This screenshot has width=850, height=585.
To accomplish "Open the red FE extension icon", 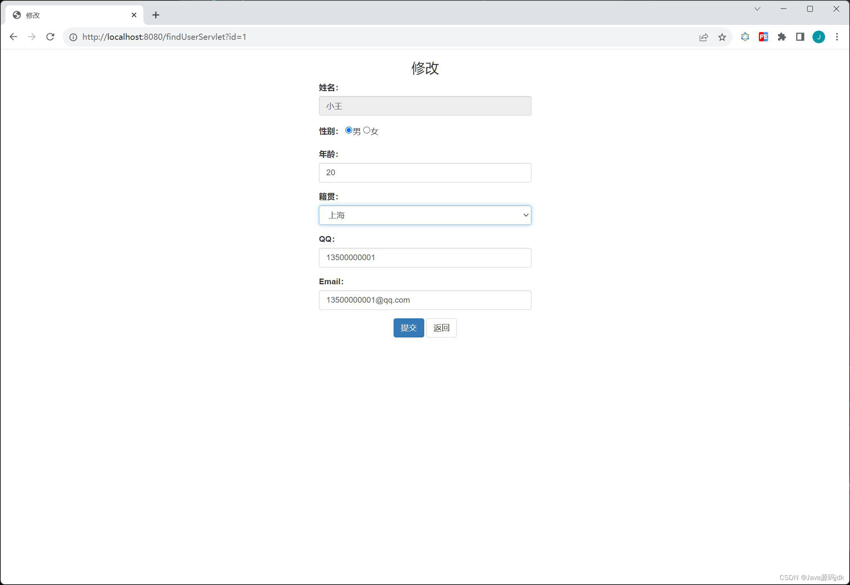I will pos(763,37).
